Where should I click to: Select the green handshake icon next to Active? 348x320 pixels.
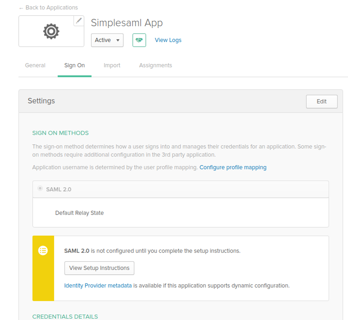(x=139, y=40)
